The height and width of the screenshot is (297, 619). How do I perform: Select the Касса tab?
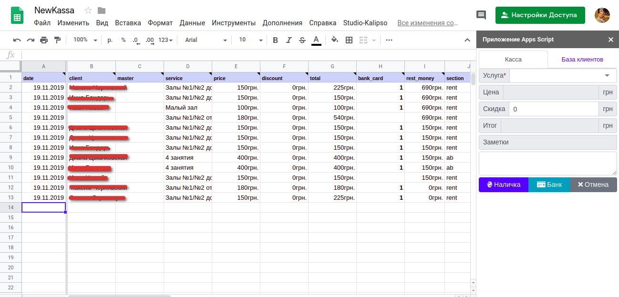pyautogui.click(x=513, y=60)
